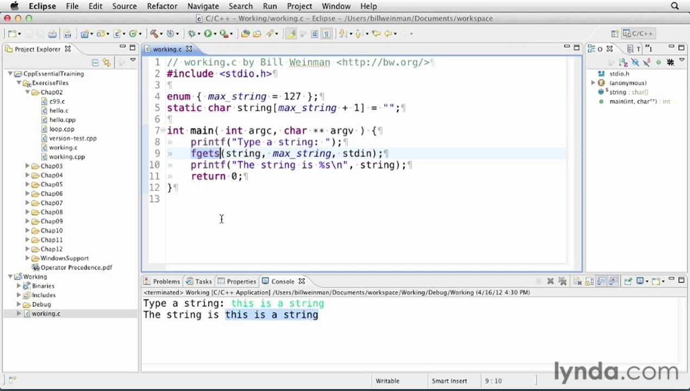
Task: Click the Writable status bar entry
Action: pyautogui.click(x=387, y=381)
